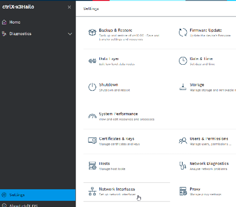Open the Date & Time clock icon
The width and height of the screenshot is (236, 207).
pos(183,61)
